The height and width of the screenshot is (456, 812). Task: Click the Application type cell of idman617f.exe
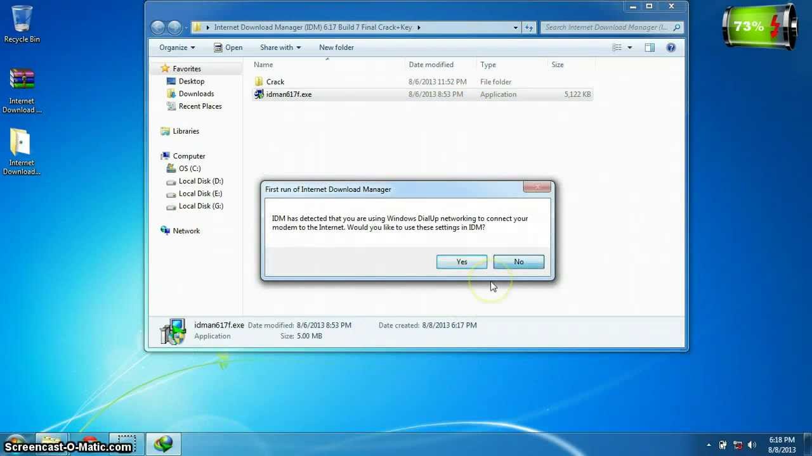click(498, 94)
